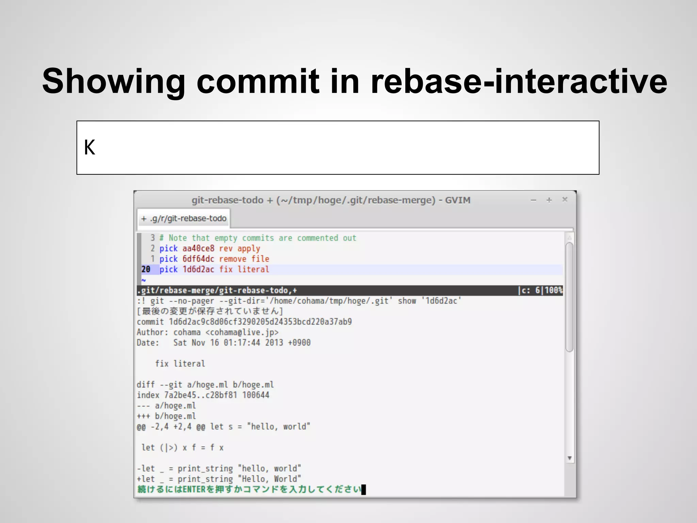Click the scrollbar down arrow in GVIM
This screenshot has height=523, width=697.
point(569,458)
